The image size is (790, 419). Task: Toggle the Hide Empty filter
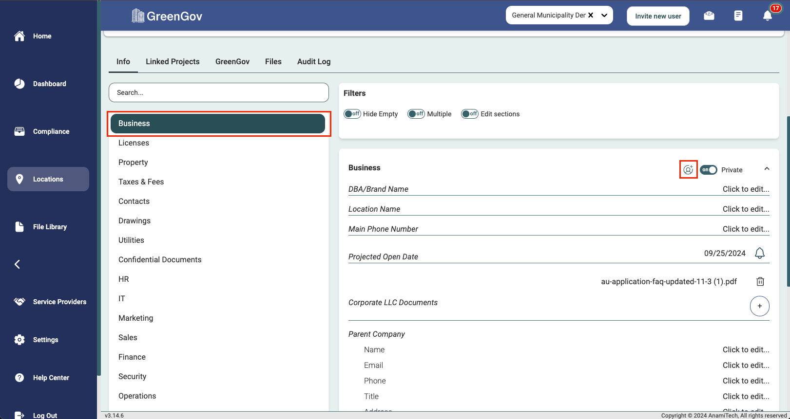coord(352,114)
